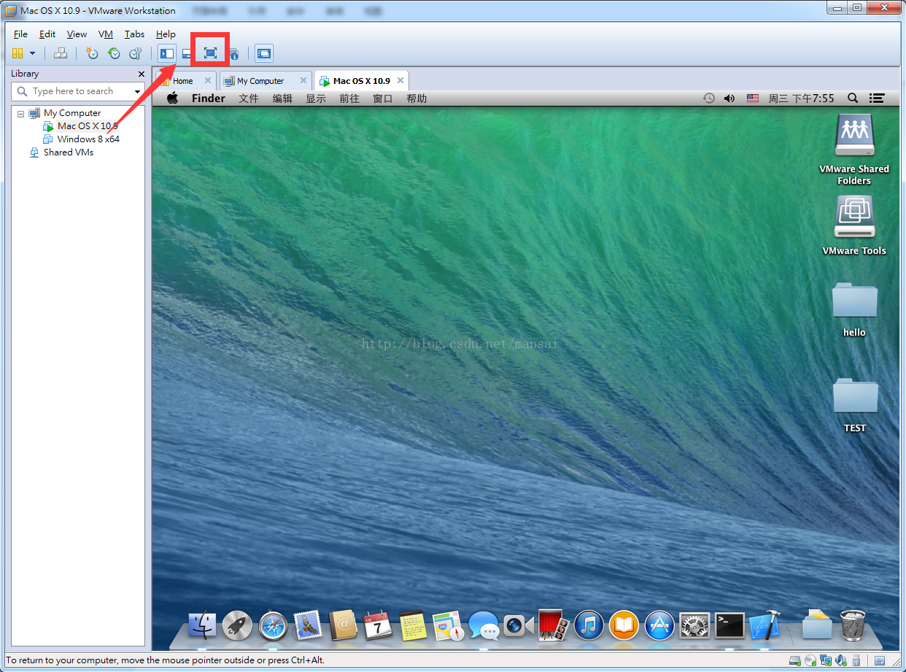The image size is (906, 672).
Task: Open Calendar from the Dock
Action: (378, 625)
